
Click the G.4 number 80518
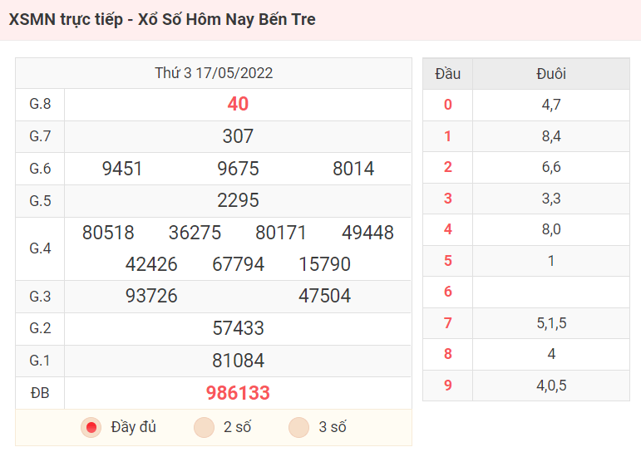coord(108,233)
